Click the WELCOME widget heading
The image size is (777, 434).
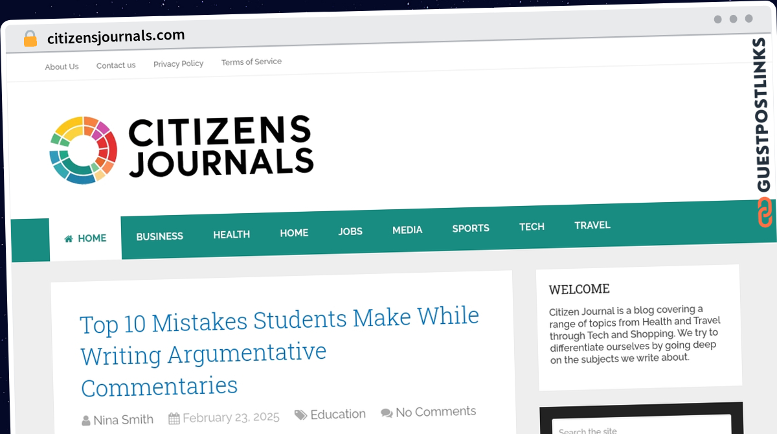580,289
